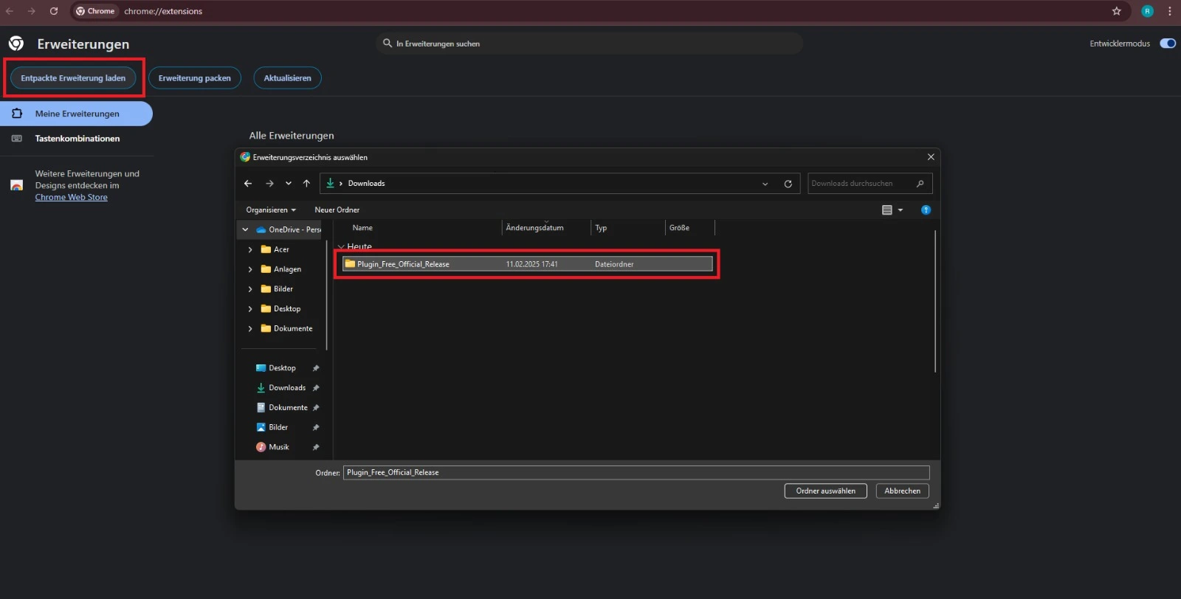Bookmark page with the star icon

pos(1116,11)
